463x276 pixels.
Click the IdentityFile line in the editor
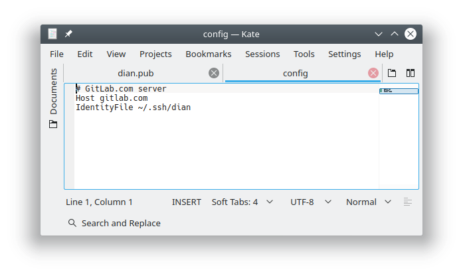pyautogui.click(x=133, y=107)
